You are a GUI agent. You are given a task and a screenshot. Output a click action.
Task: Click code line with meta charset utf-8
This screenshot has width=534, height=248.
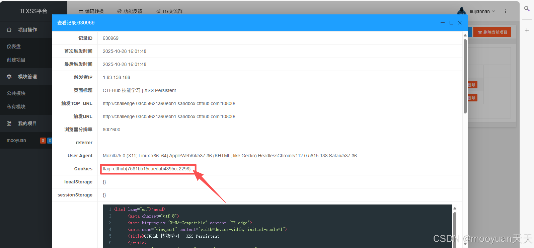point(154,216)
